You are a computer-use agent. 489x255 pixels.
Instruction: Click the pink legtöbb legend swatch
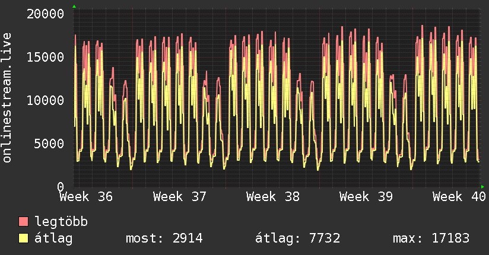pyautogui.click(x=23, y=221)
